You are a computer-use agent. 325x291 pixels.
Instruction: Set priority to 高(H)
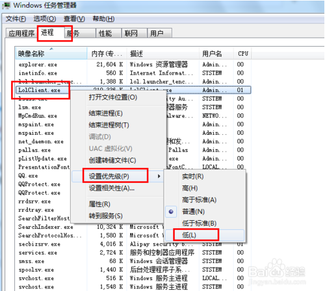[205, 188]
